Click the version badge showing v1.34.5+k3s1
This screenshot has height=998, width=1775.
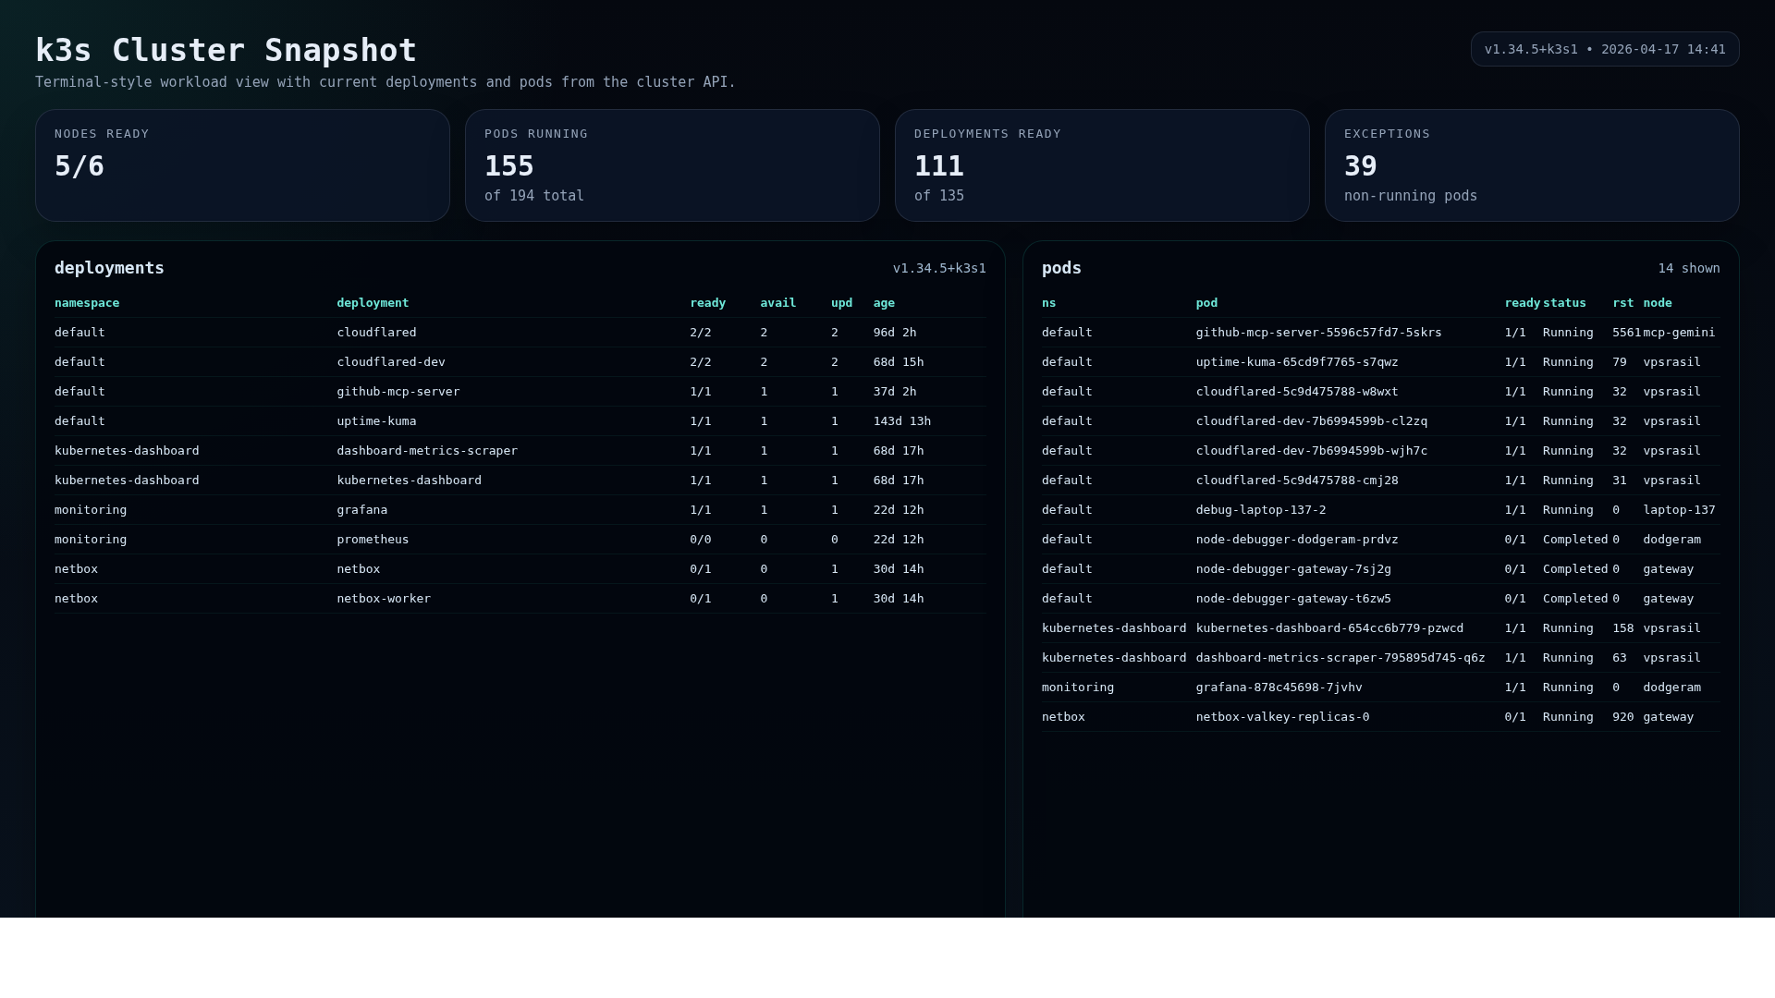(1604, 49)
